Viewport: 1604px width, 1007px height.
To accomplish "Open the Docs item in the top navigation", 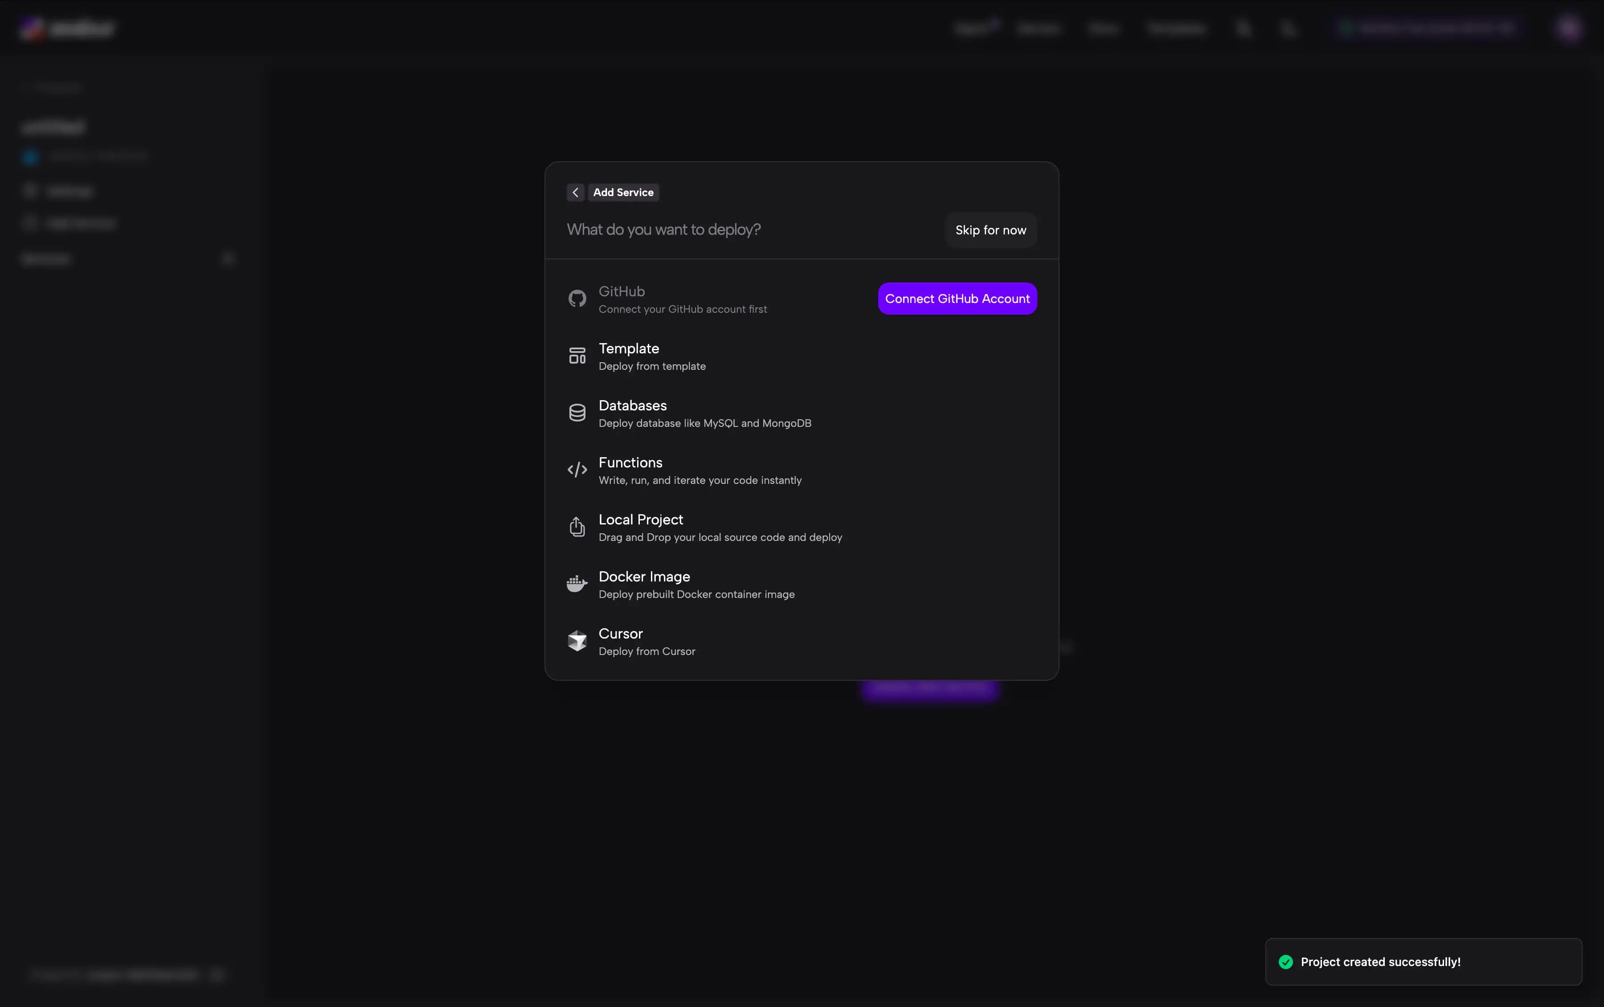I will pyautogui.click(x=1103, y=27).
